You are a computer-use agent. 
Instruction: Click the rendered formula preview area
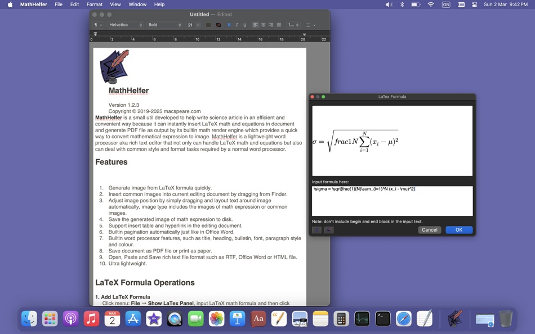(x=393, y=141)
